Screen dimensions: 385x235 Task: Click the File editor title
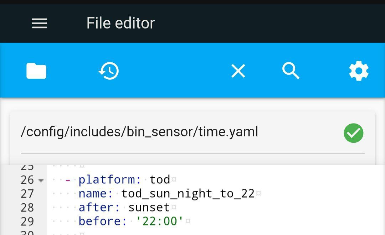tap(120, 23)
